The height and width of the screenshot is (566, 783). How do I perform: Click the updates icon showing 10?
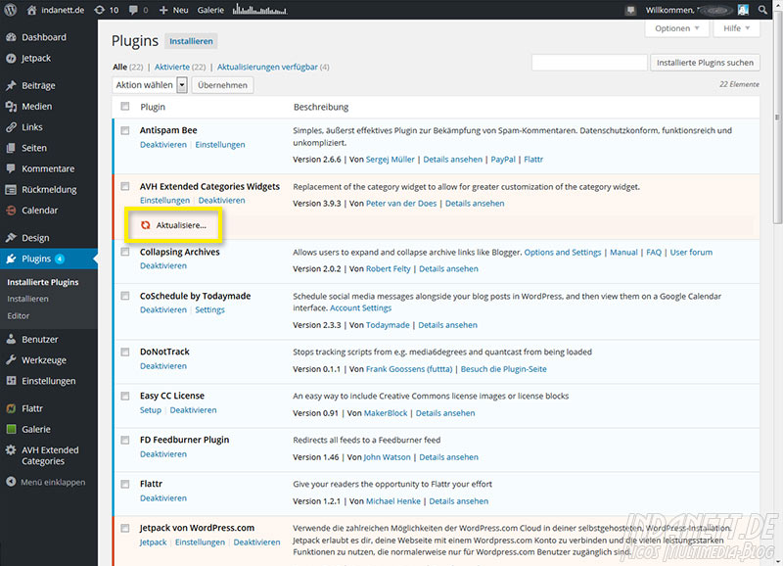point(100,10)
